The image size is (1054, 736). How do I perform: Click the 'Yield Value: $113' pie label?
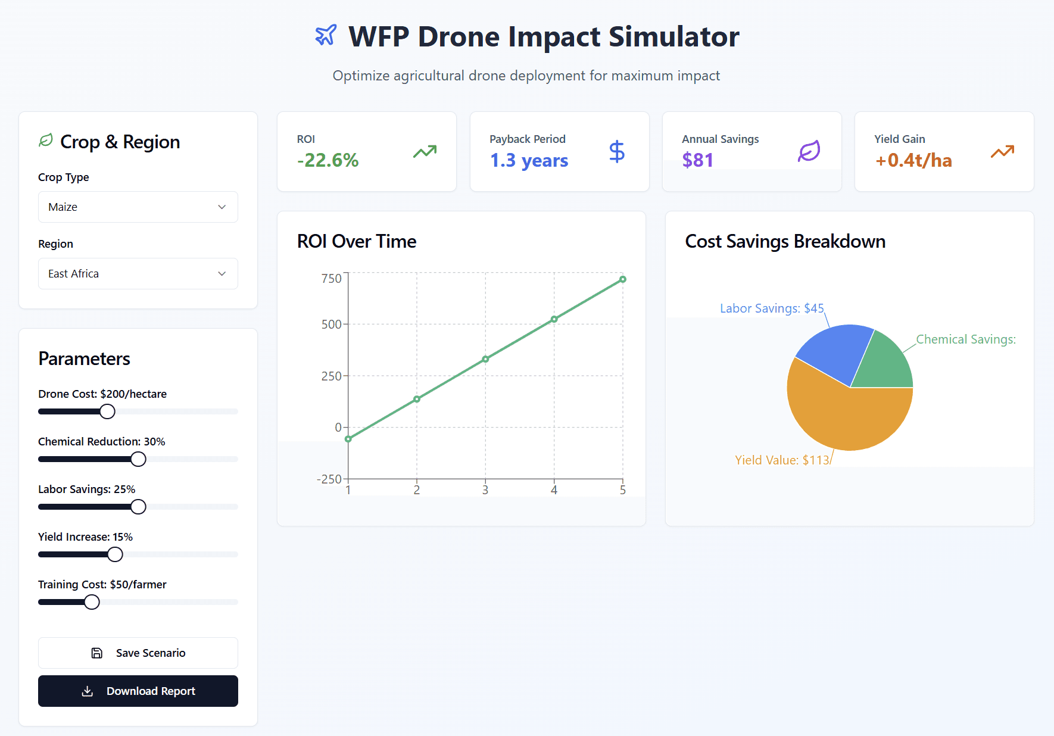click(x=782, y=460)
